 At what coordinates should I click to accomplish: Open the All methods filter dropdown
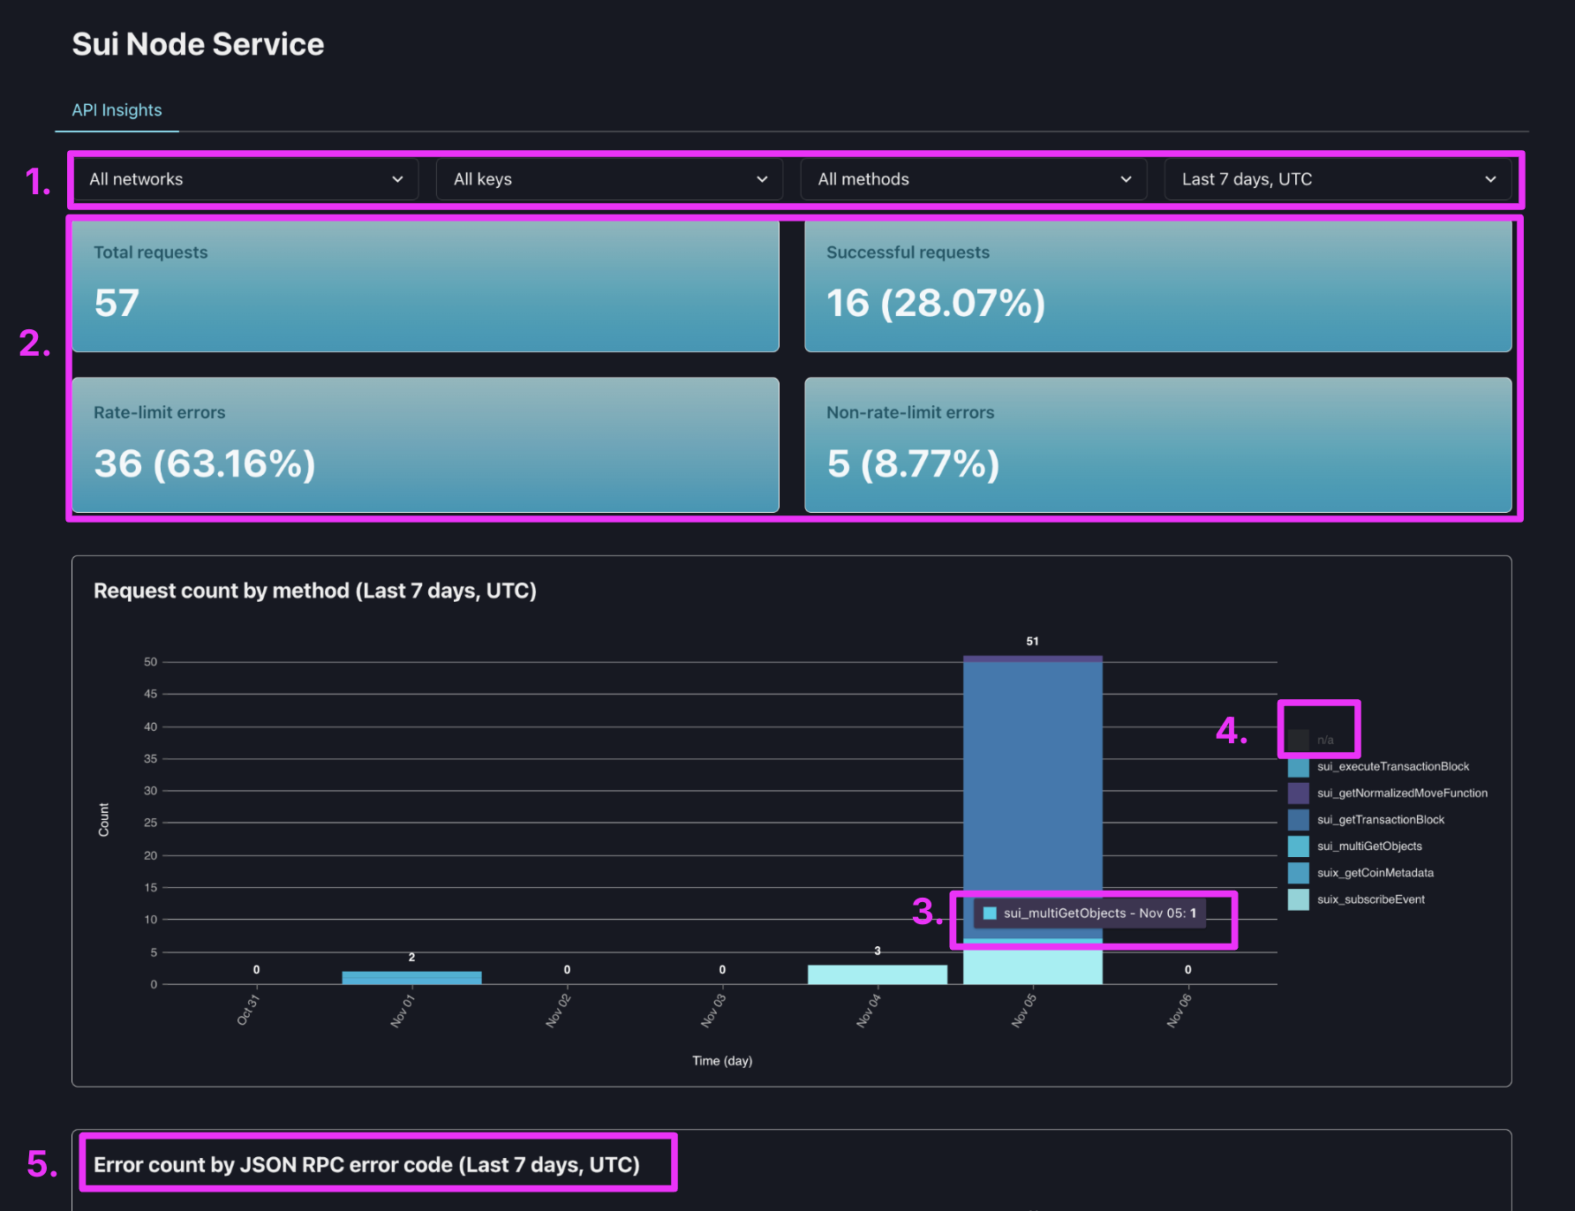click(x=974, y=179)
